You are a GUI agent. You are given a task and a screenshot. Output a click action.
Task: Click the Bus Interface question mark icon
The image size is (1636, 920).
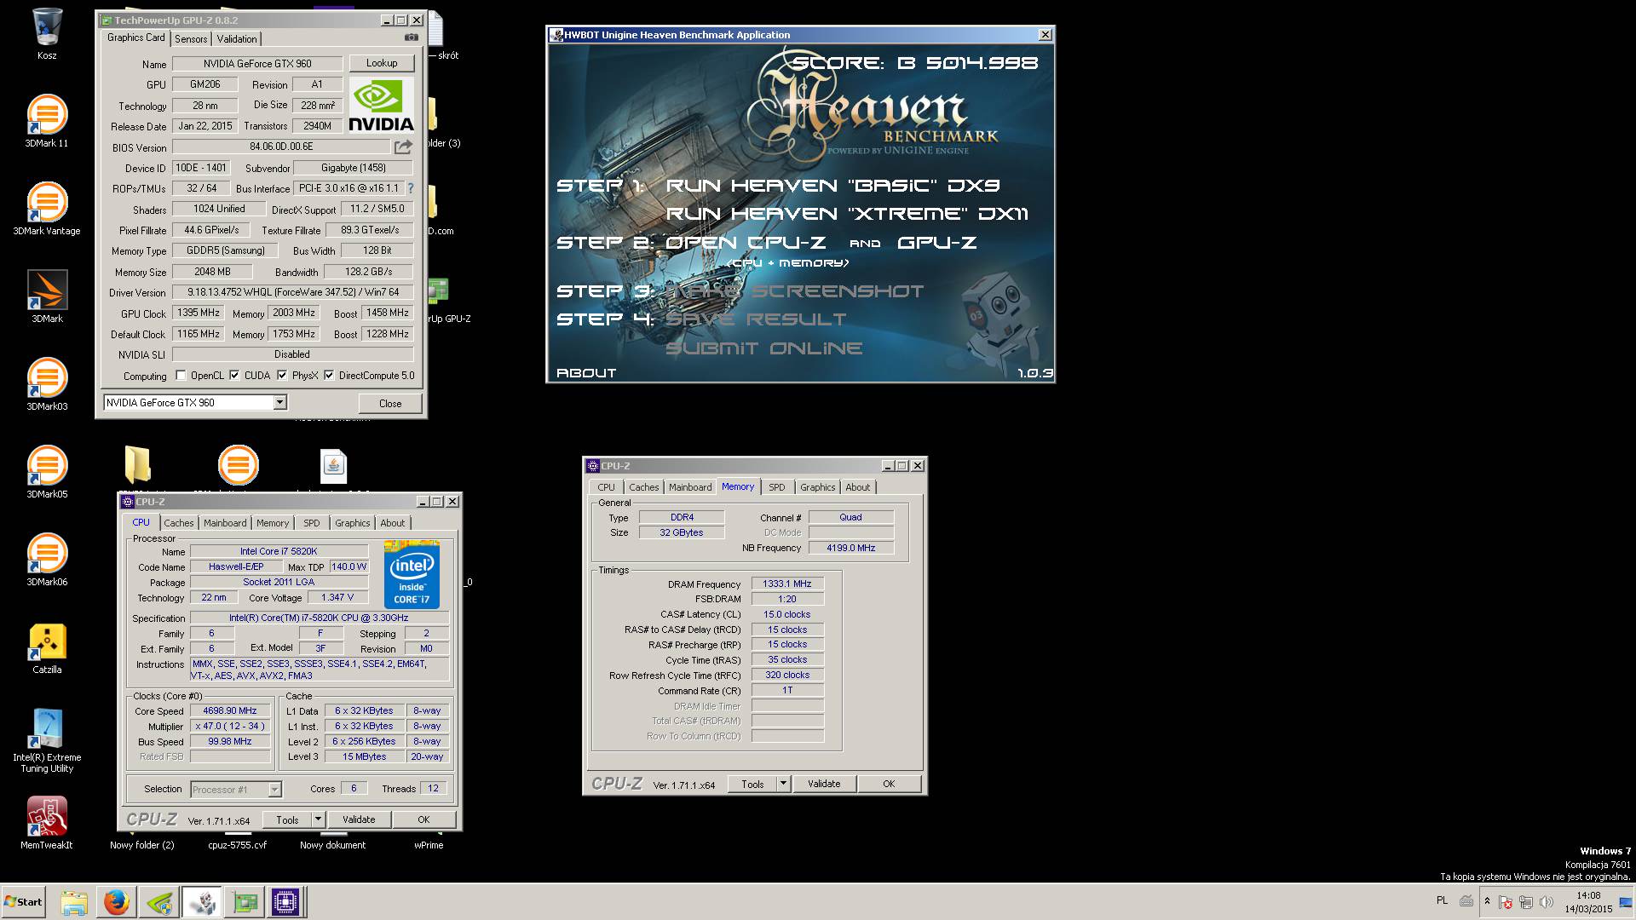click(410, 188)
